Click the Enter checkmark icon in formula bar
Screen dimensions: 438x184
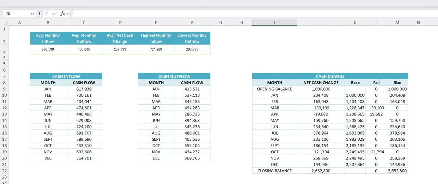click(x=55, y=13)
